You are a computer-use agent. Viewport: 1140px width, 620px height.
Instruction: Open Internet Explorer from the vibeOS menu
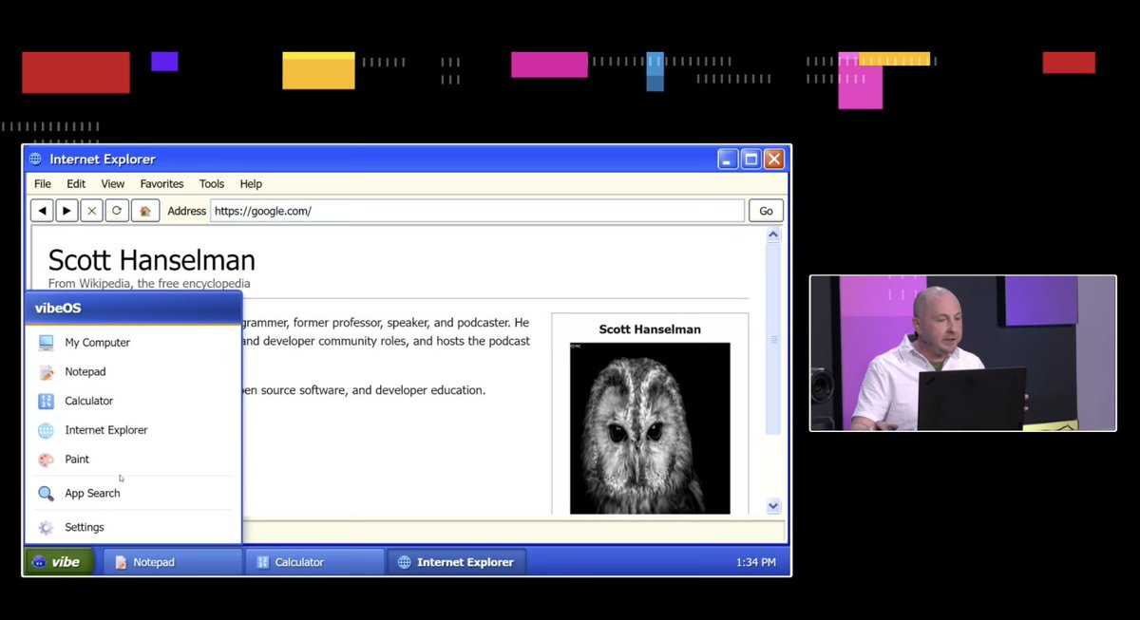[x=133, y=430]
